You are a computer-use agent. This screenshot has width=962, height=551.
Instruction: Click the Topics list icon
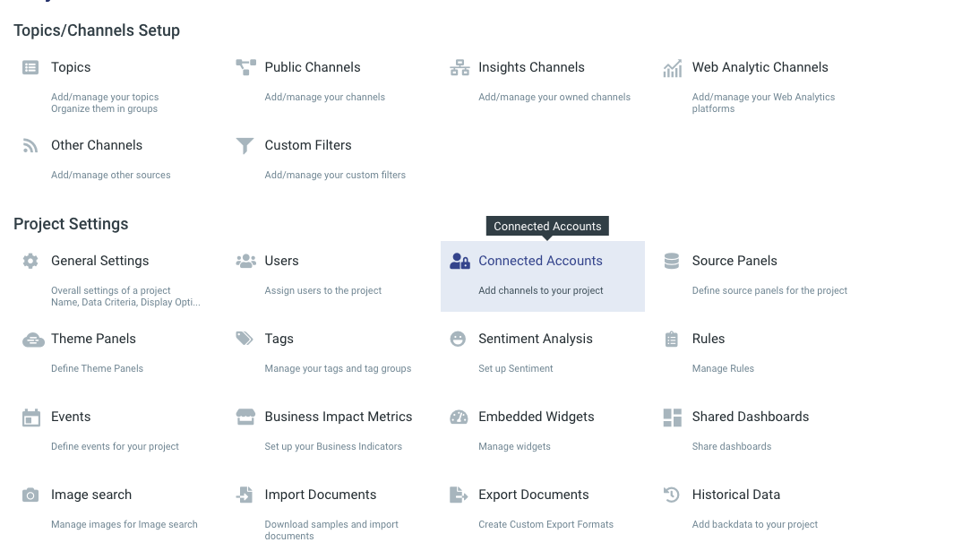30,67
